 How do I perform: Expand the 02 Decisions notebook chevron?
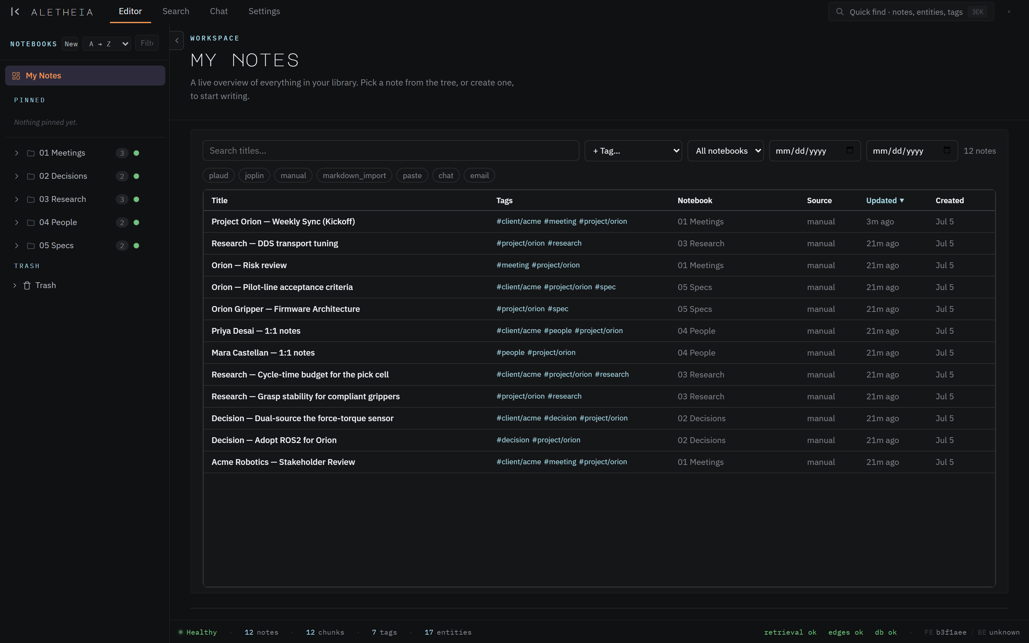pyautogui.click(x=17, y=176)
